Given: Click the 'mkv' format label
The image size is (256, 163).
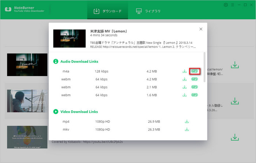Looking at the screenshot, I should coord(66,129).
